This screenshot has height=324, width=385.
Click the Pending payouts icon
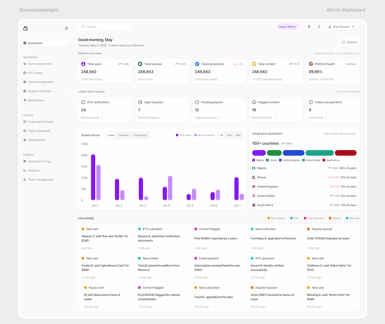pyautogui.click(x=197, y=102)
